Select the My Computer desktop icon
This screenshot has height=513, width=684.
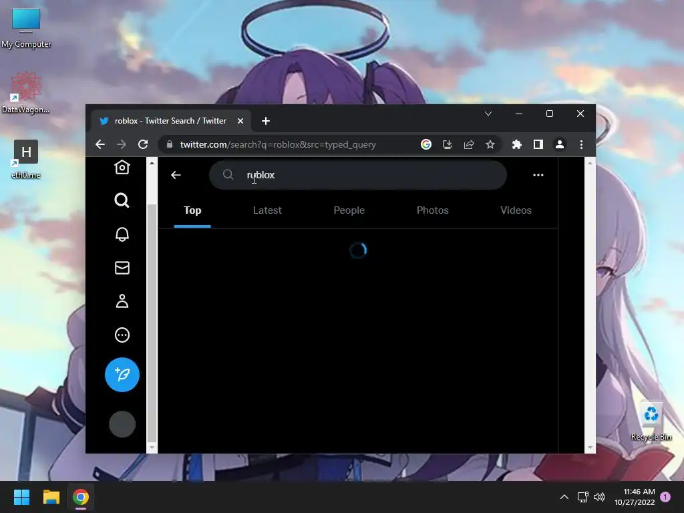click(x=26, y=28)
